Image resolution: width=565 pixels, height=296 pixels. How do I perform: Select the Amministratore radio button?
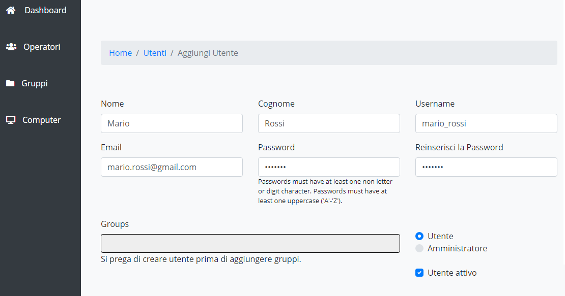point(419,248)
